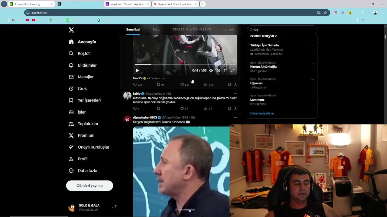Open more options on fabio's post
Screen dimensions: 387x217
(x=236, y=94)
